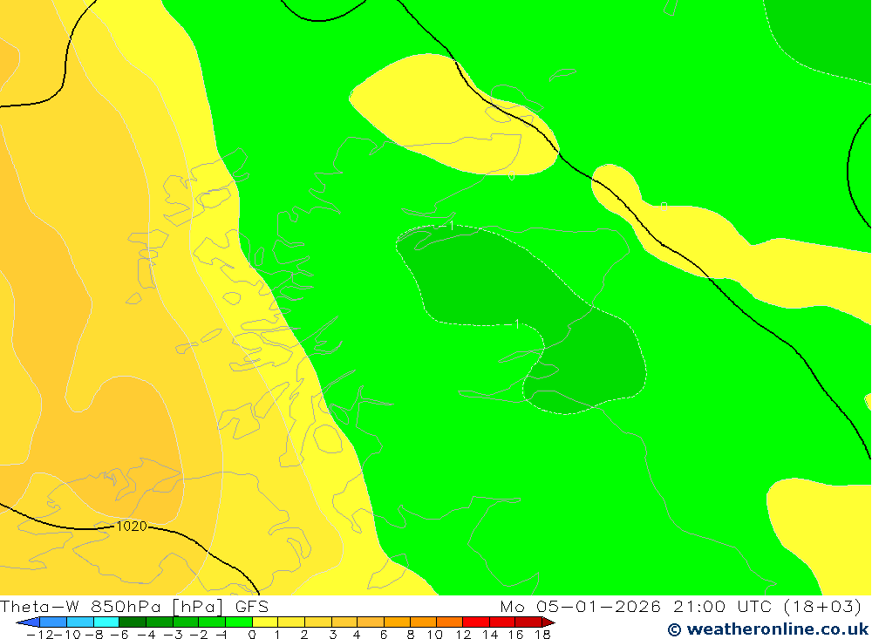
Task: Pick the orange swatch between 8 and 10
Action: click(x=423, y=622)
